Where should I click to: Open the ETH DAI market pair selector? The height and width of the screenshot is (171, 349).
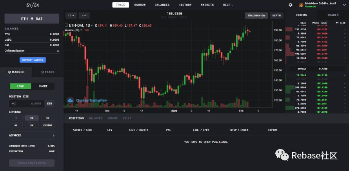pyautogui.click(x=32, y=19)
